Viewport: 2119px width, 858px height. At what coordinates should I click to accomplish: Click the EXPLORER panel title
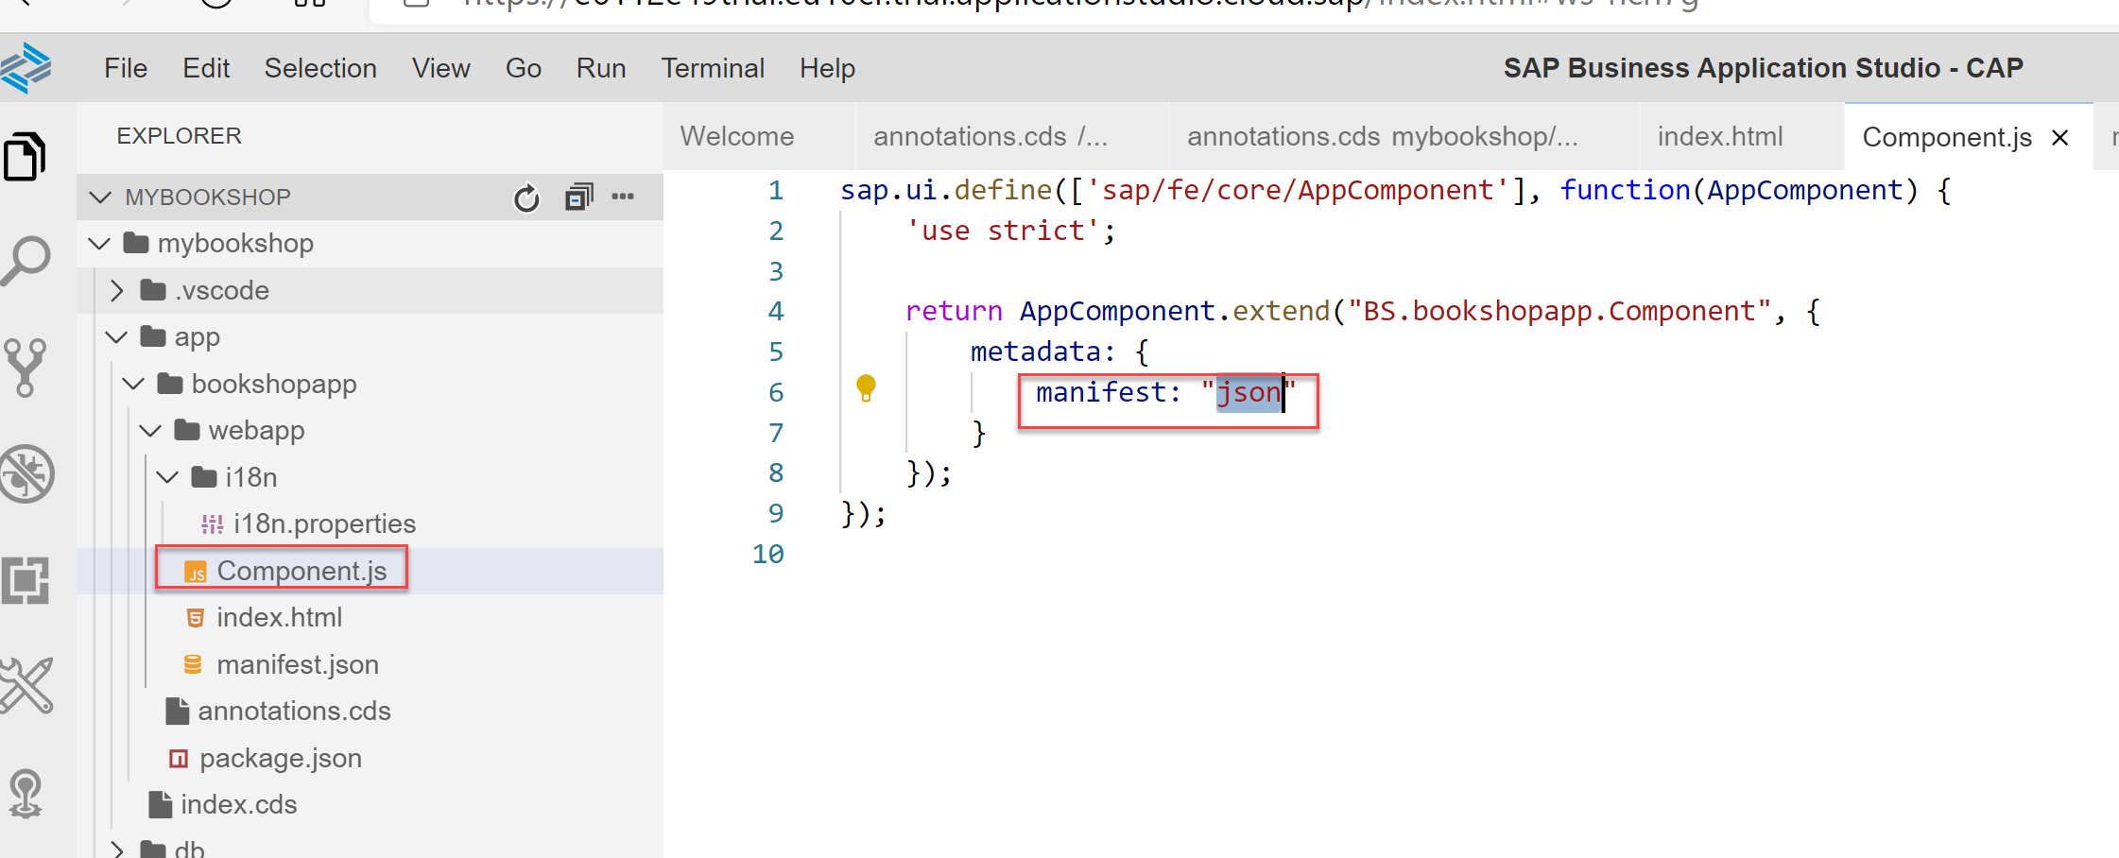tap(179, 136)
